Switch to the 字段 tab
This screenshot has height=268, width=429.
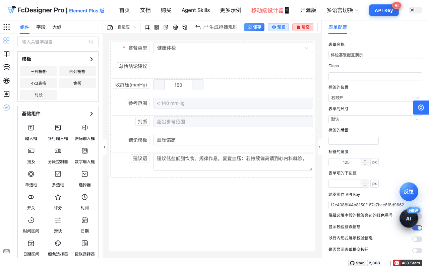41,27
